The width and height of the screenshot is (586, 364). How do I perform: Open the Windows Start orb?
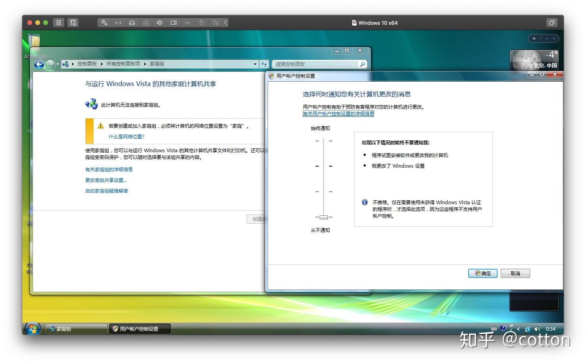[33, 328]
